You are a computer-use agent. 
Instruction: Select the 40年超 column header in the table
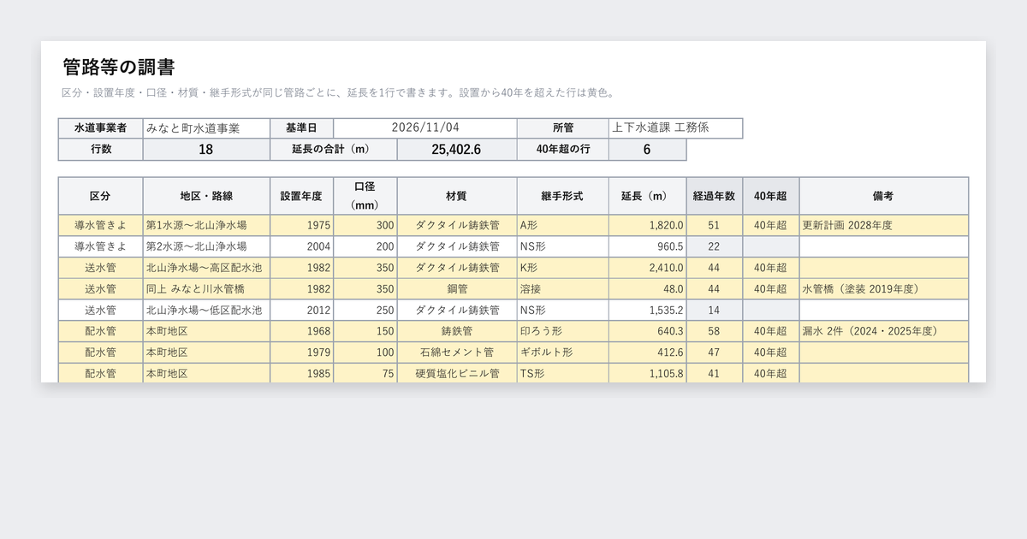771,196
